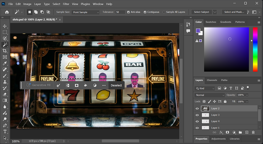Open the blending mode Normal dropdown

(209, 95)
